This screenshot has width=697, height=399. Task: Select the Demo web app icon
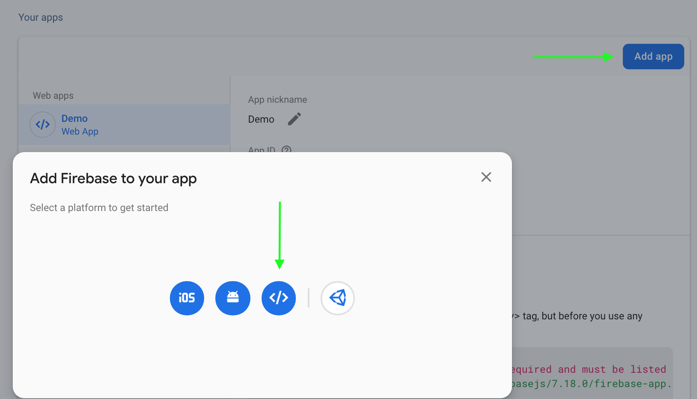43,125
